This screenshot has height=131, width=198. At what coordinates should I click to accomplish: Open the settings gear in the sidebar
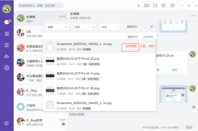(x=7, y=123)
